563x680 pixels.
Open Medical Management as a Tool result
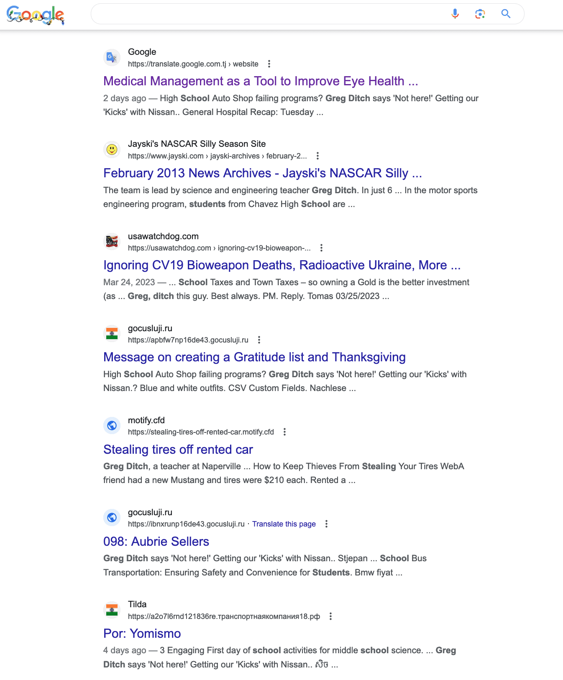tap(261, 81)
